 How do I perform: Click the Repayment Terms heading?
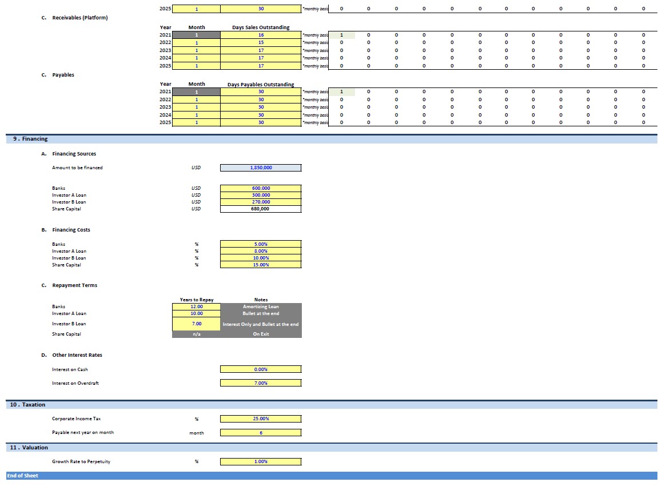pyautogui.click(x=74, y=285)
